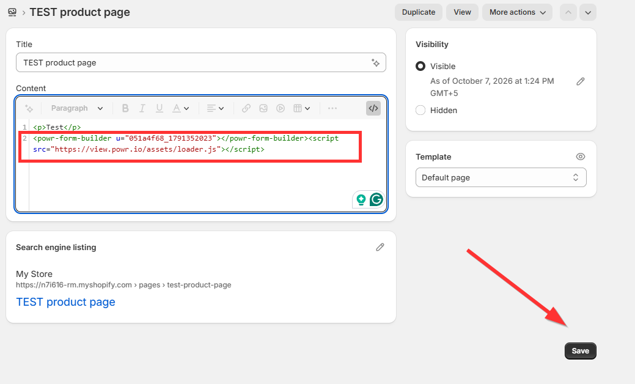
Task: Click the Duplicate button
Action: [418, 12]
